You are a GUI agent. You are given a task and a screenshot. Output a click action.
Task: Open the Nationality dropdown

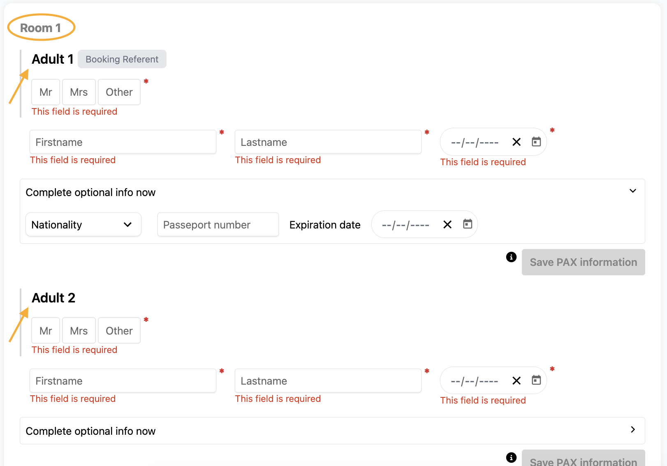(83, 225)
